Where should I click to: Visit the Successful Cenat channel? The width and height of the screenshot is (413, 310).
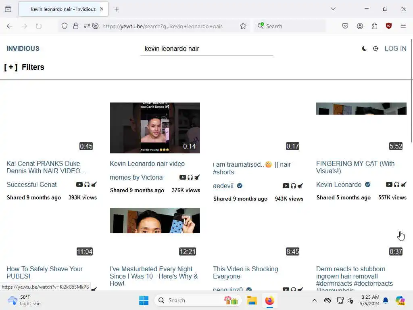click(31, 185)
